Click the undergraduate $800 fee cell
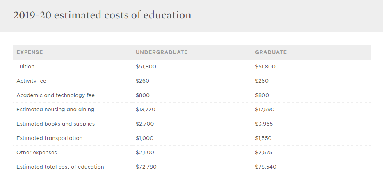 pyautogui.click(x=143, y=95)
